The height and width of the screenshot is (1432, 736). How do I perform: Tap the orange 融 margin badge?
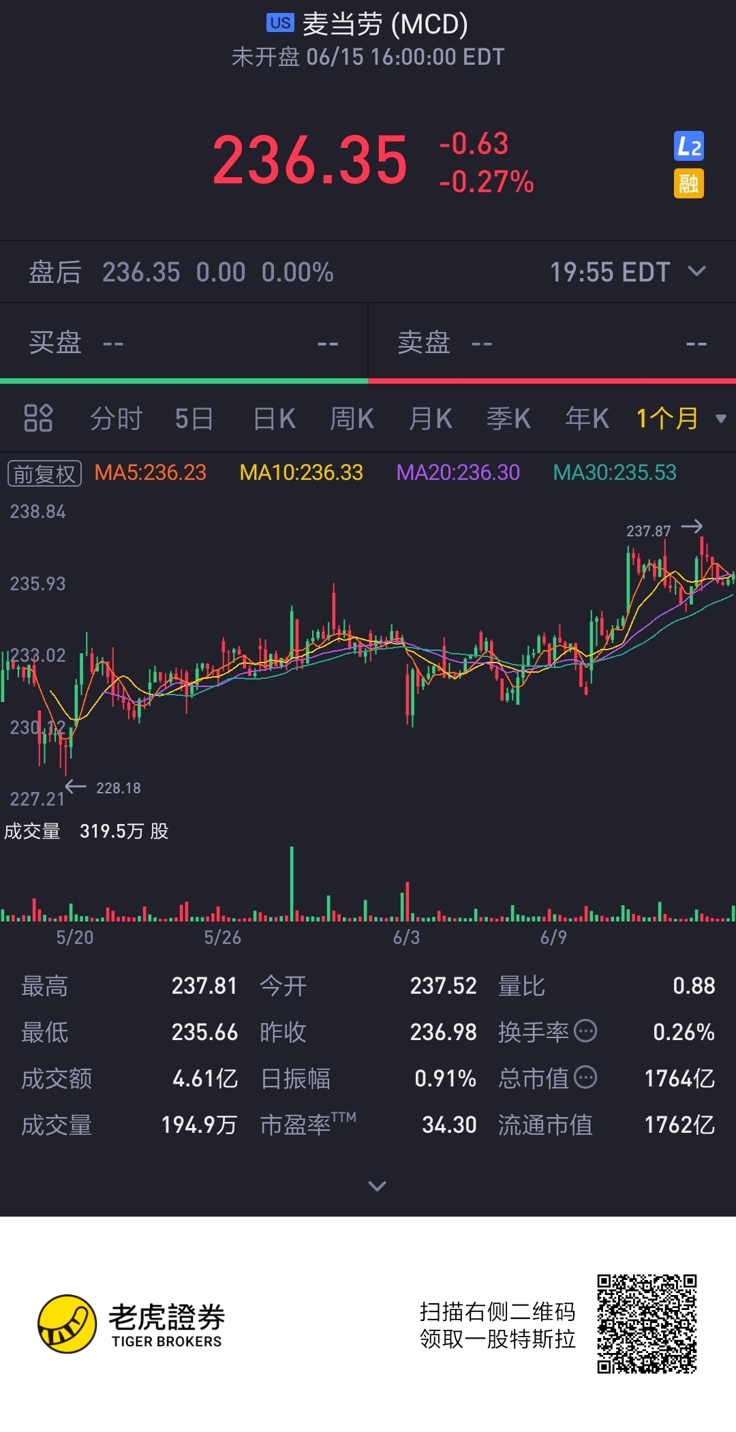[688, 183]
